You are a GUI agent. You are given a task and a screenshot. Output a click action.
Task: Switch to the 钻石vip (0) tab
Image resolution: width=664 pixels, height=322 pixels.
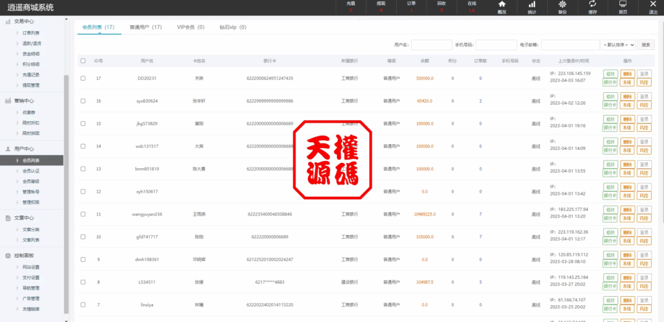(233, 27)
